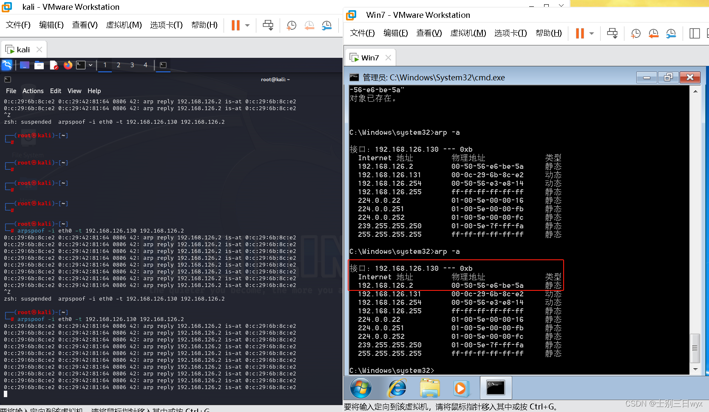The width and height of the screenshot is (709, 412).
Task: Click the desktop icon in Kali panel
Action: pos(25,65)
